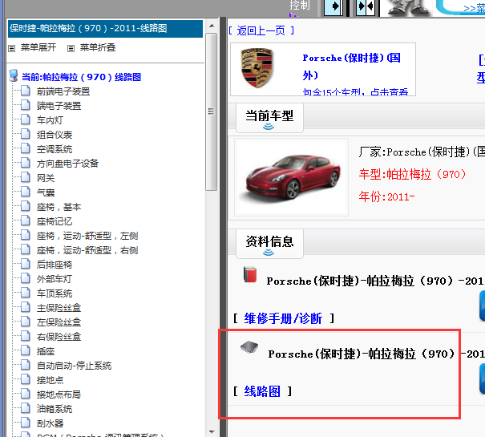The height and width of the screenshot is (437, 485).
Task: Click the tree panel scrollbar thumb
Action: click(x=212, y=111)
